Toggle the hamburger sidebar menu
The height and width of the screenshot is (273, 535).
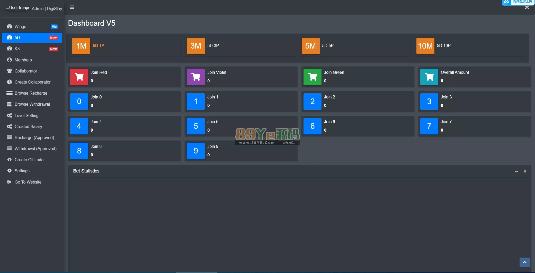click(72, 7)
